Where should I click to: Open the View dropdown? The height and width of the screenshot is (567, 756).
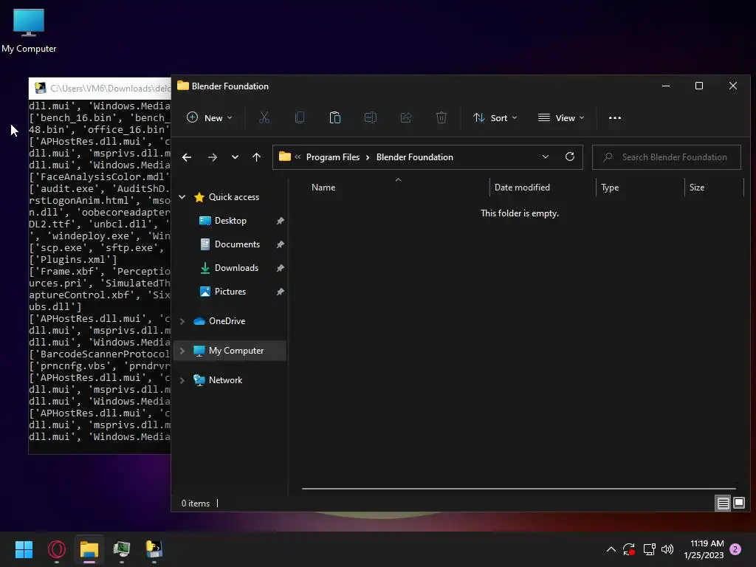tap(561, 117)
